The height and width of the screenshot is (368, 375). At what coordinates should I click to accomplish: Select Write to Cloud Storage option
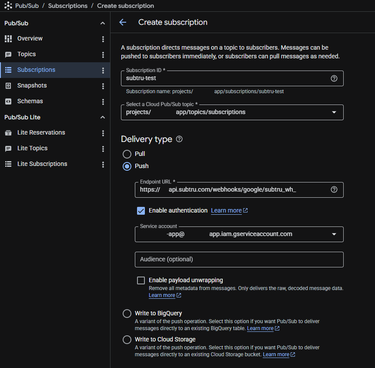(x=127, y=340)
